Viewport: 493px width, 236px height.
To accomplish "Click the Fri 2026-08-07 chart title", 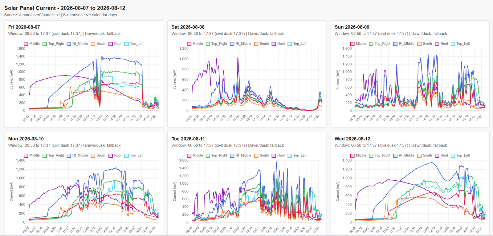I will [24, 27].
